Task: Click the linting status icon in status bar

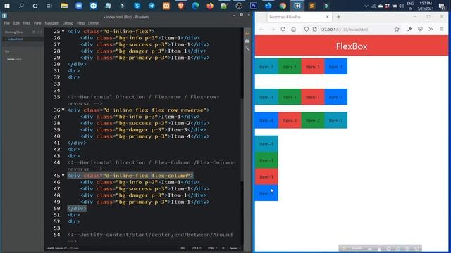Action: coord(223,248)
